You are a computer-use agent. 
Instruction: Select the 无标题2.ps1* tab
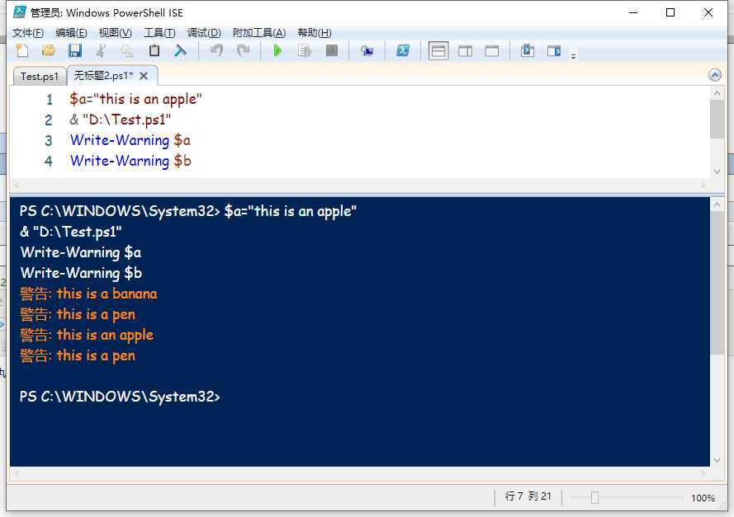[x=104, y=75]
